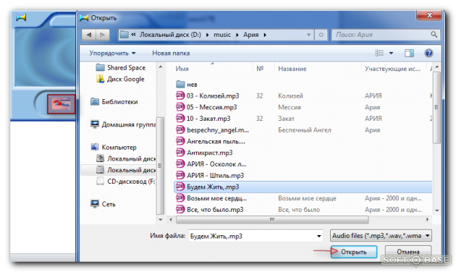Toggle the preview pane icon

click(x=409, y=54)
